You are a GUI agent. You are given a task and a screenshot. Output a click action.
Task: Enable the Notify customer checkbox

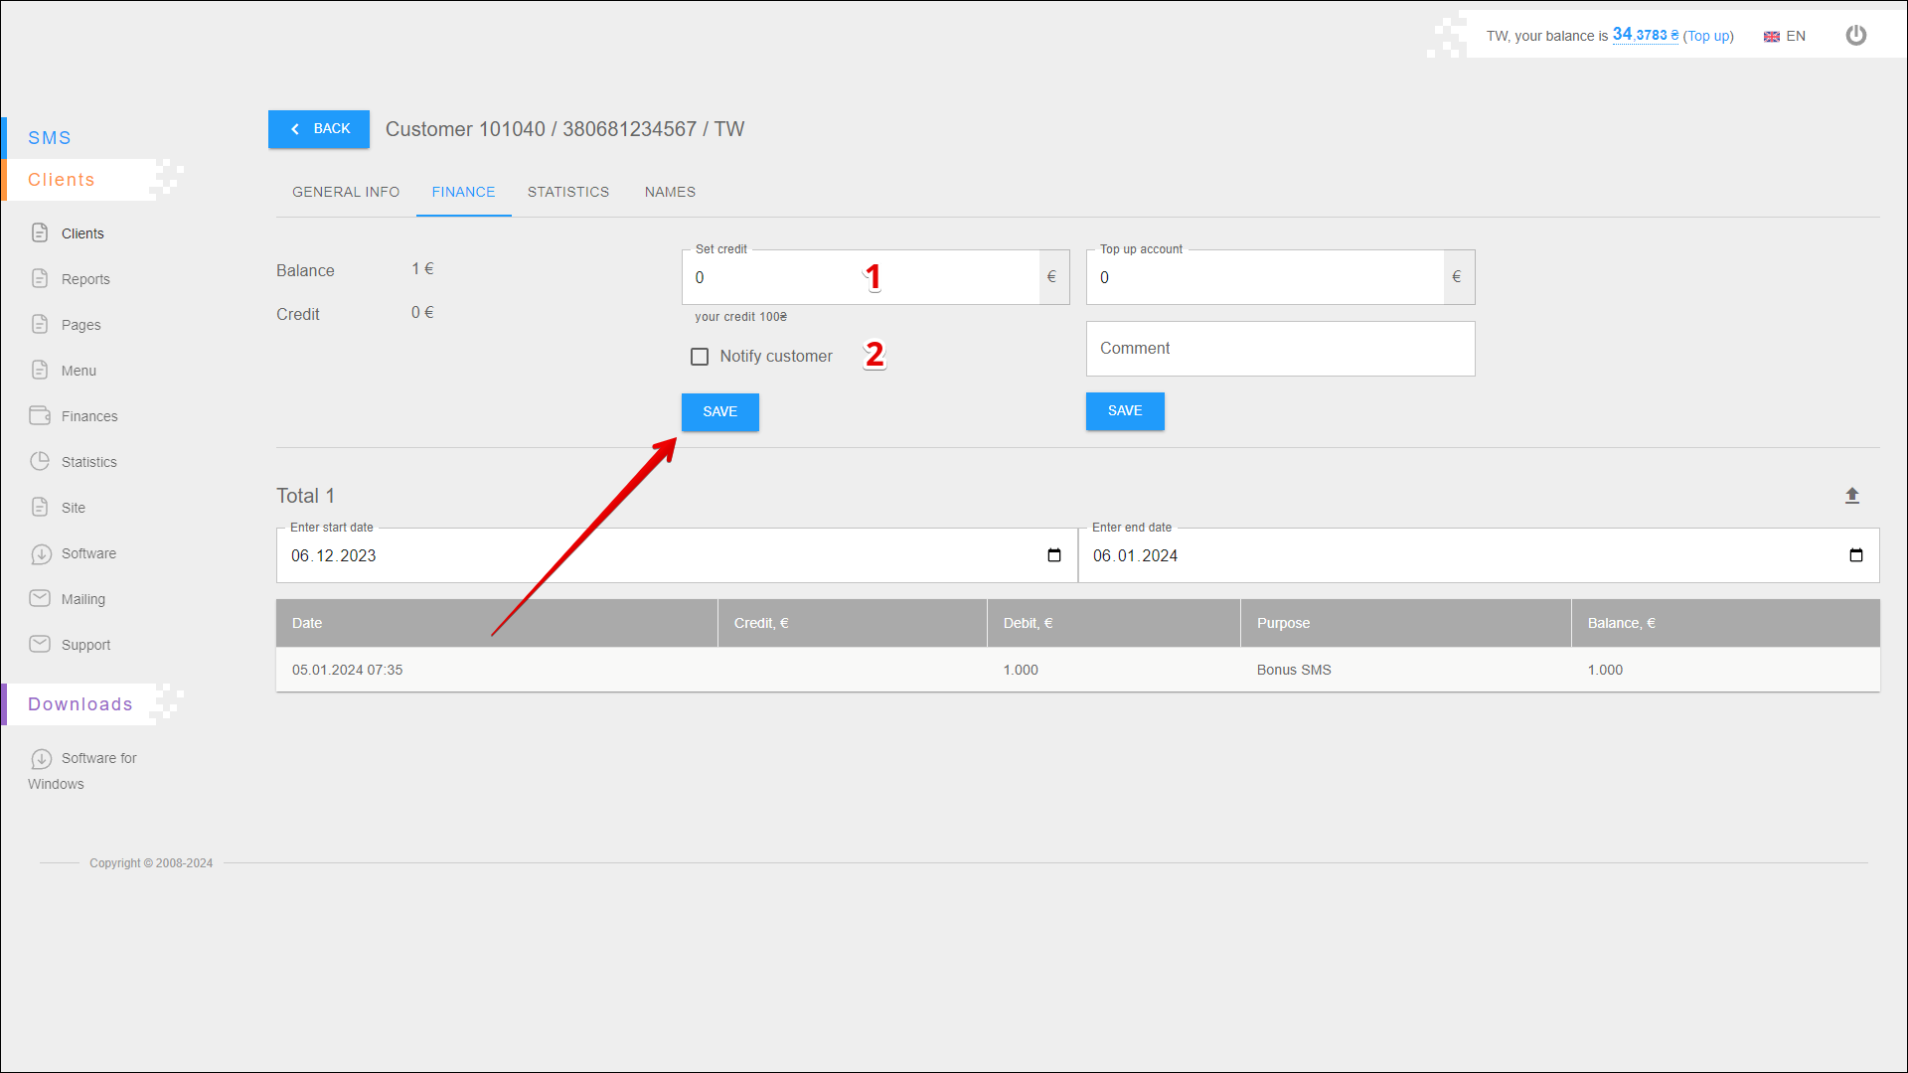(700, 357)
